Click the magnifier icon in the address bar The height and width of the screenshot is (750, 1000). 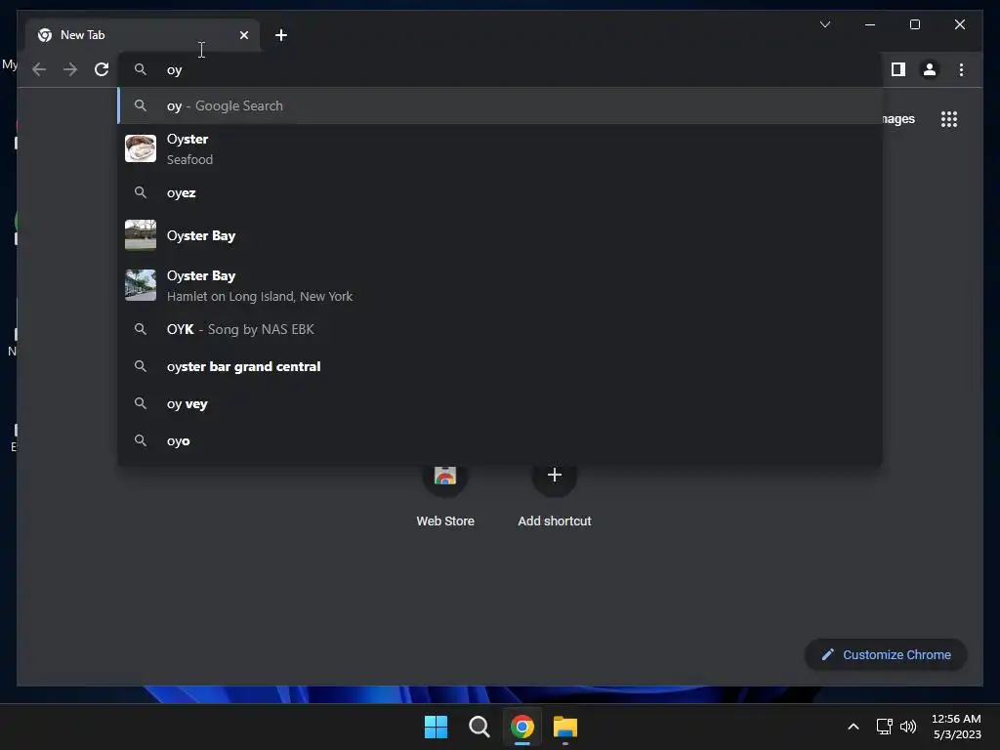coord(141,69)
